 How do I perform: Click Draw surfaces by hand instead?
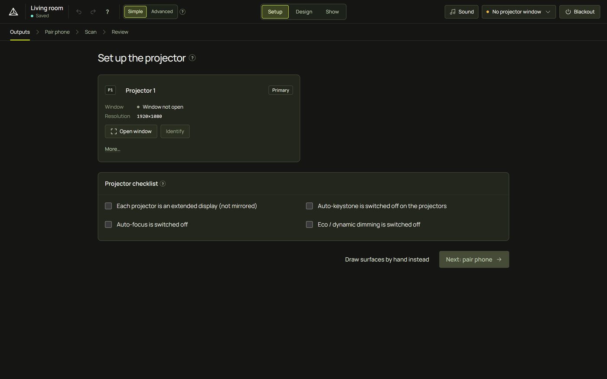(387, 259)
